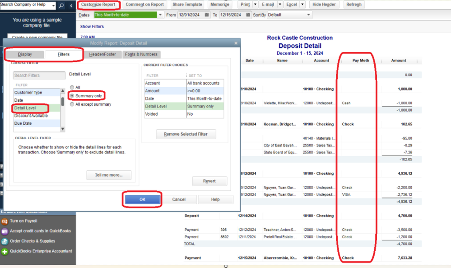Select Date in the filter list

tap(37, 100)
